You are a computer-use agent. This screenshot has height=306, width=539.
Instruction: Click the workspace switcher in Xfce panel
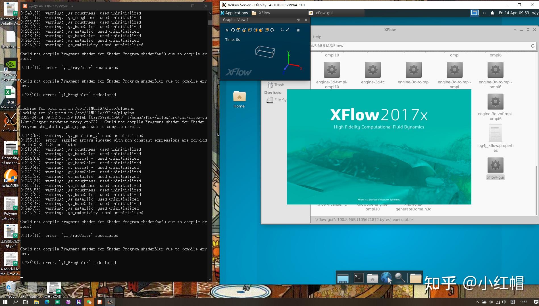pyautogui.click(x=475, y=13)
